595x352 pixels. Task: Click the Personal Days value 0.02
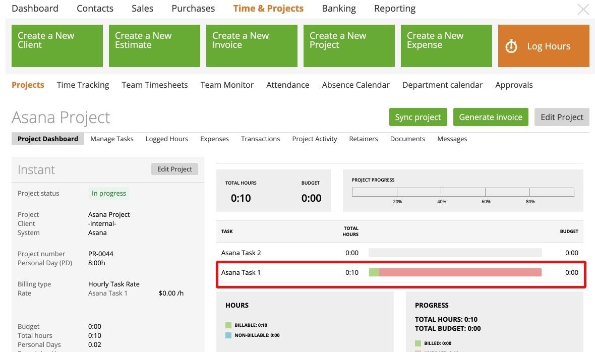coord(94,345)
